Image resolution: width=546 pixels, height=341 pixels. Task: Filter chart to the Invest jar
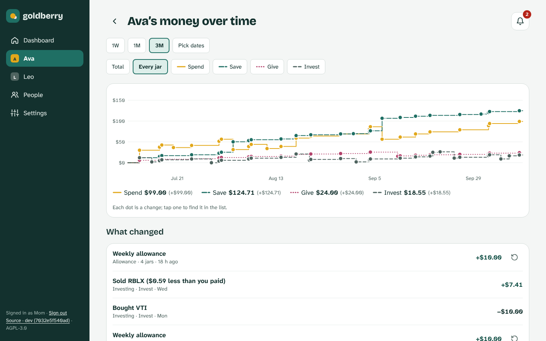tap(306, 67)
